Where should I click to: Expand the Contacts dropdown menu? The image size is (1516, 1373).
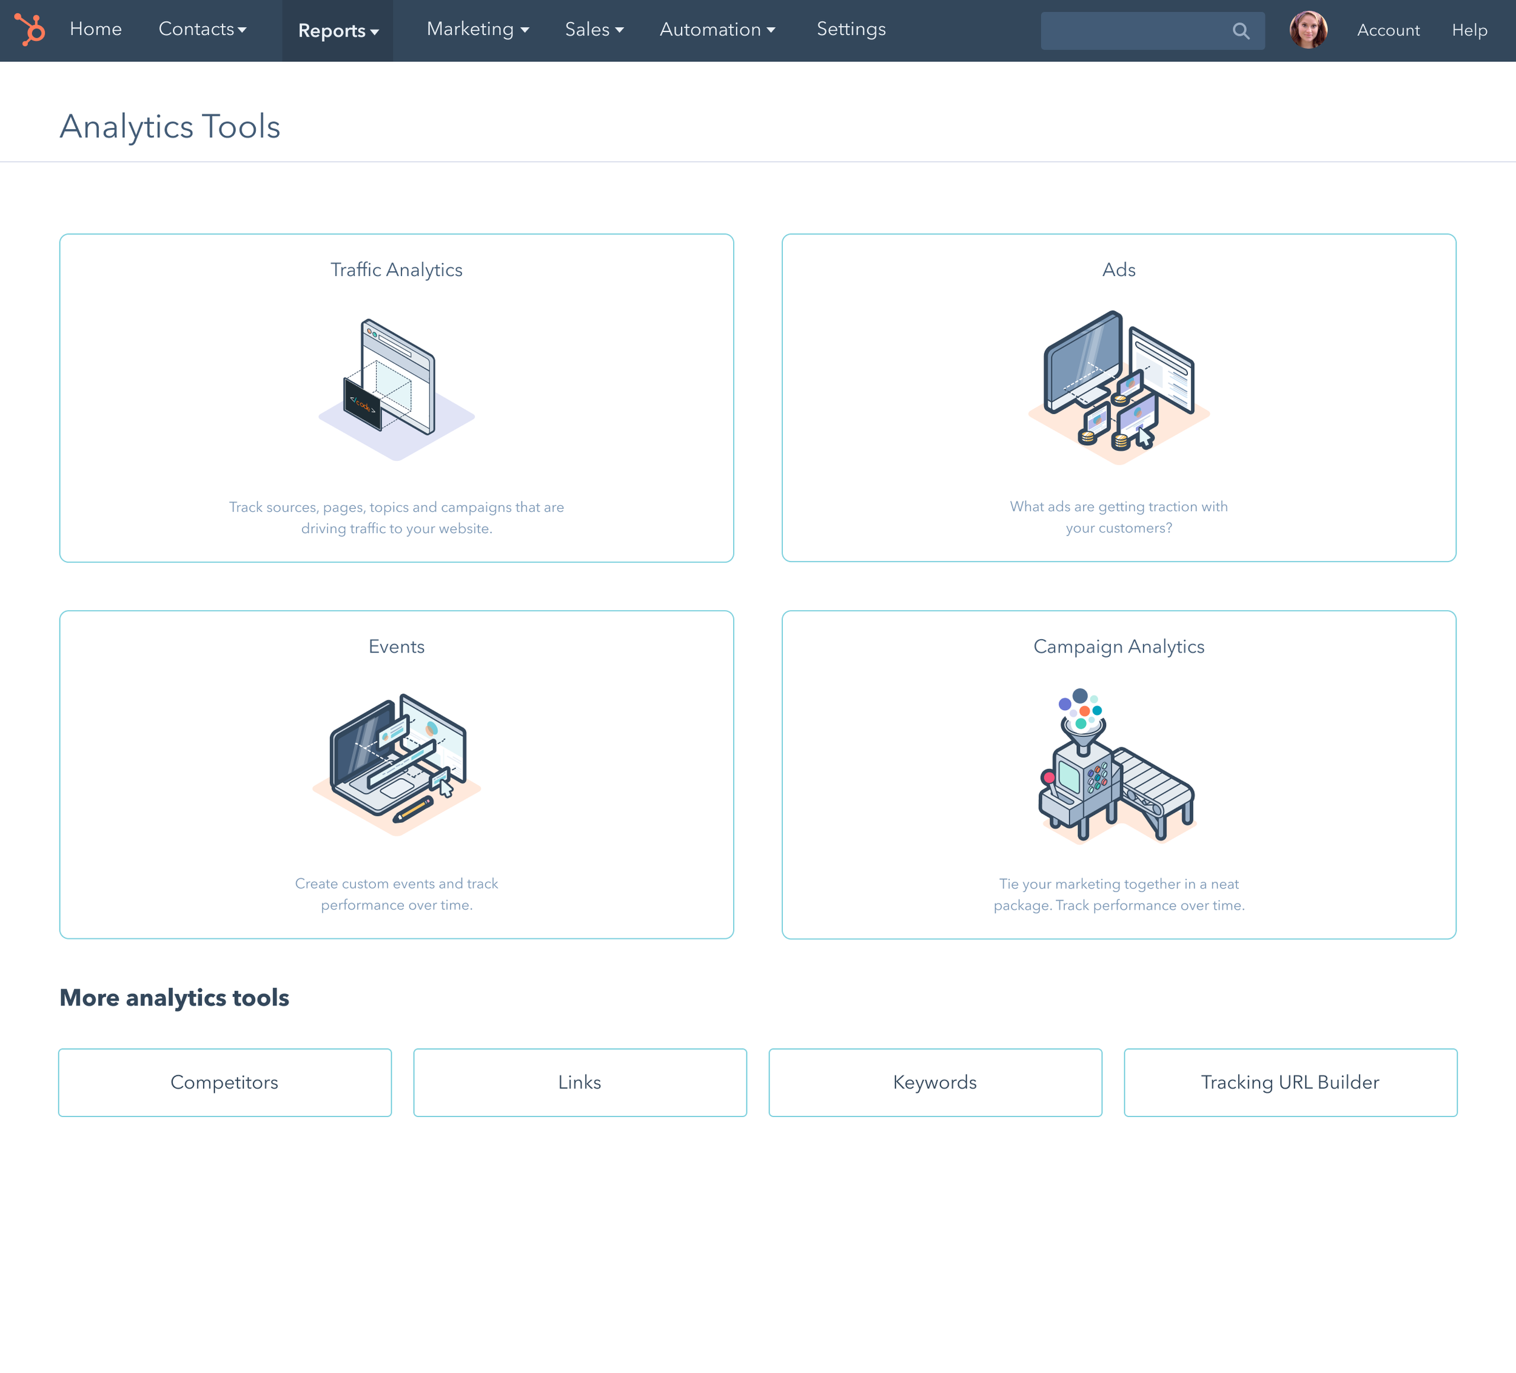[203, 29]
